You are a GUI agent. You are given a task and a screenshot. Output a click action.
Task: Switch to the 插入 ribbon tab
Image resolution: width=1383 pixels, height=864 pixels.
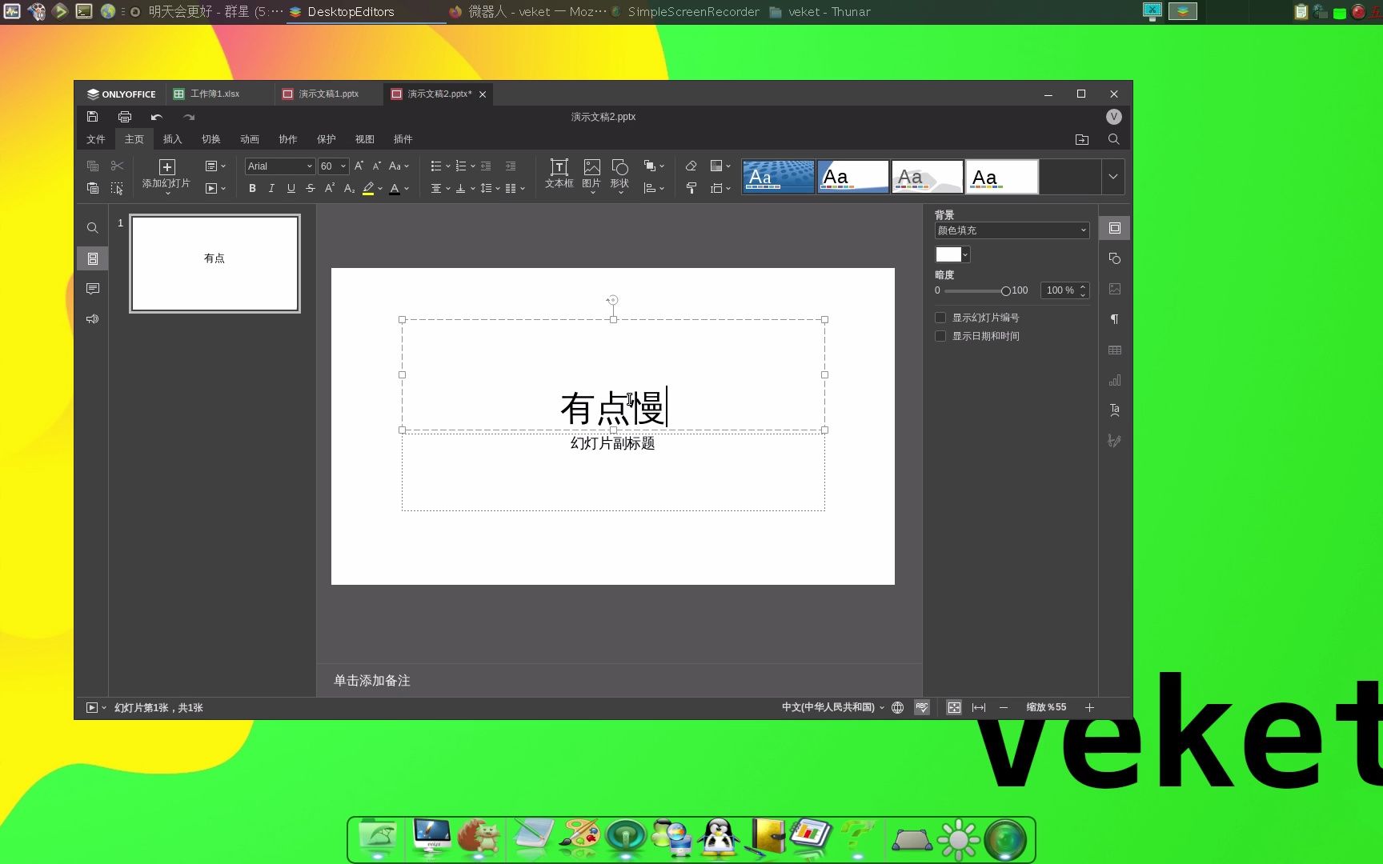point(171,138)
